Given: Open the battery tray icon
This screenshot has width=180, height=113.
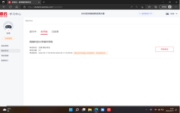Looking at the screenshot, I should [162, 110].
